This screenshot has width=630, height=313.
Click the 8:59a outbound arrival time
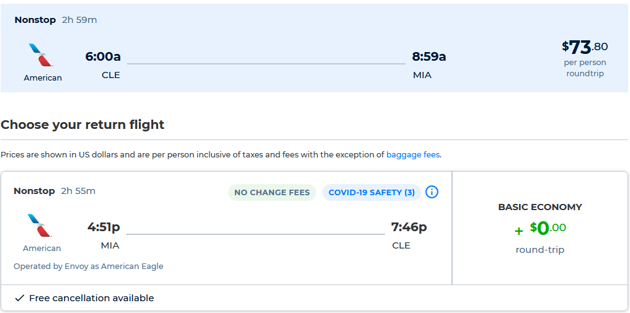tap(429, 57)
